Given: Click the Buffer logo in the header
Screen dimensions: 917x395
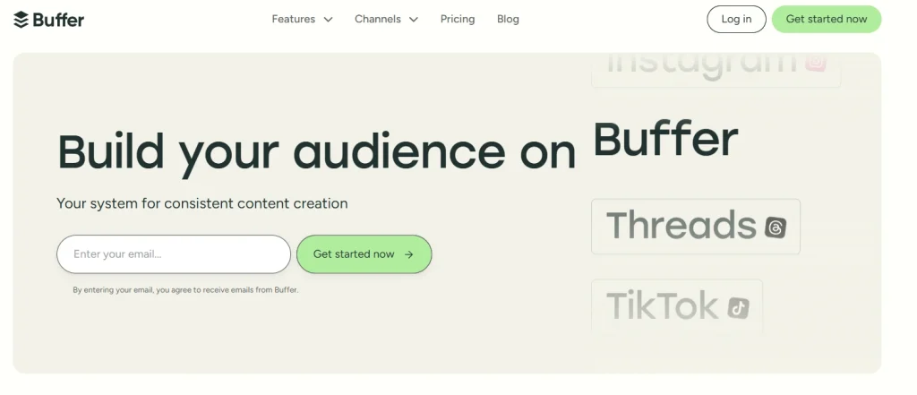Looking at the screenshot, I should (48, 20).
